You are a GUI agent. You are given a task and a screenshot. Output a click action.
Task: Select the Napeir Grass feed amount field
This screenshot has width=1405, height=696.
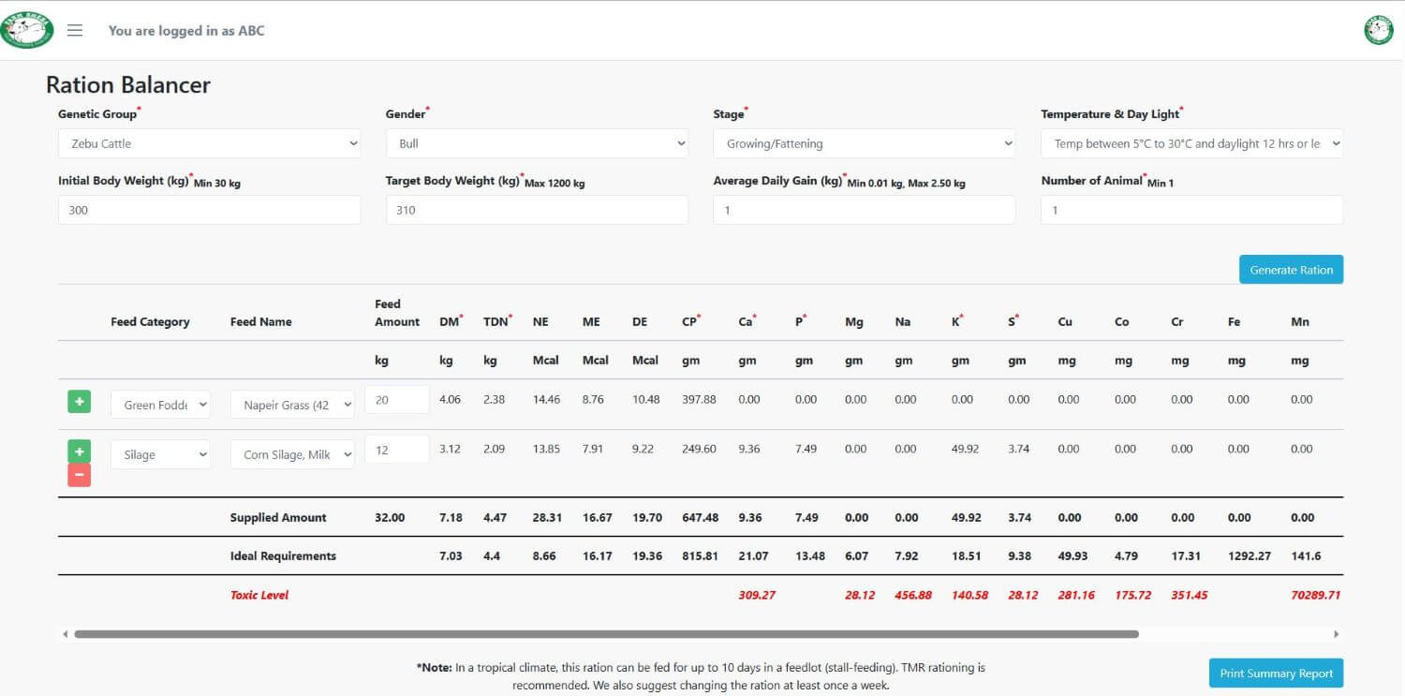coord(396,399)
